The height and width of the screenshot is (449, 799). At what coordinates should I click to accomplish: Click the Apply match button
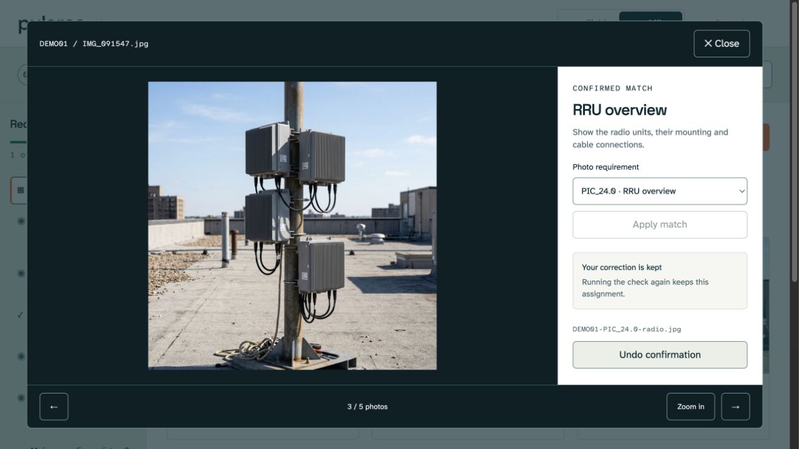pyautogui.click(x=659, y=224)
